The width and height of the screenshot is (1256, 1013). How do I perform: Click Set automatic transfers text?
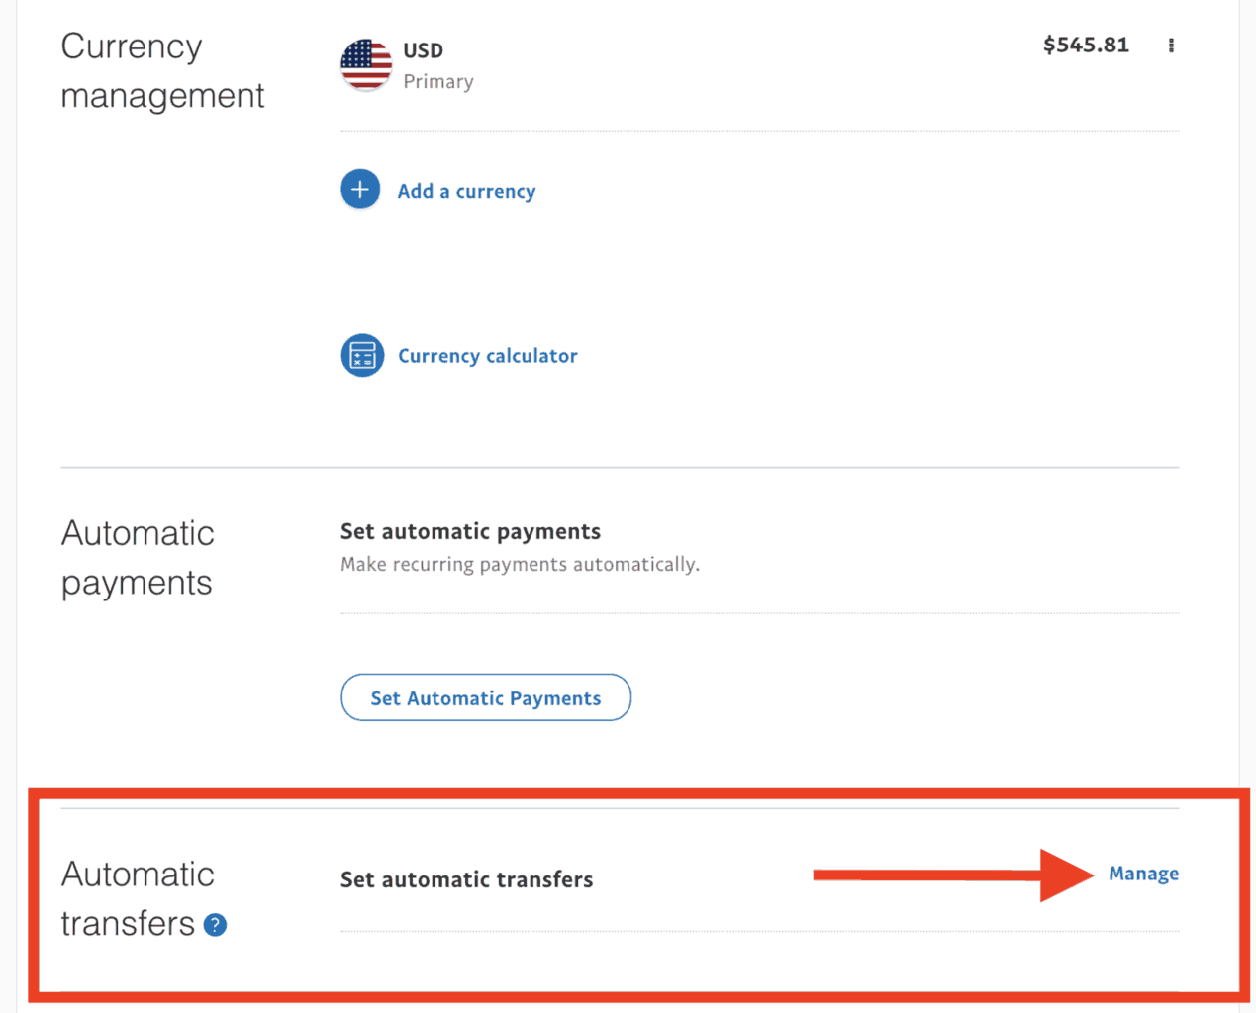466,879
